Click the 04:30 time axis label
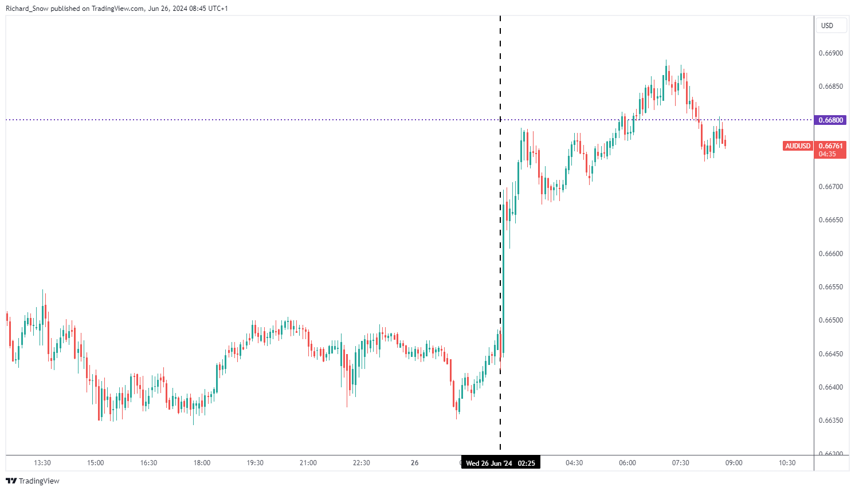 pos(574,463)
